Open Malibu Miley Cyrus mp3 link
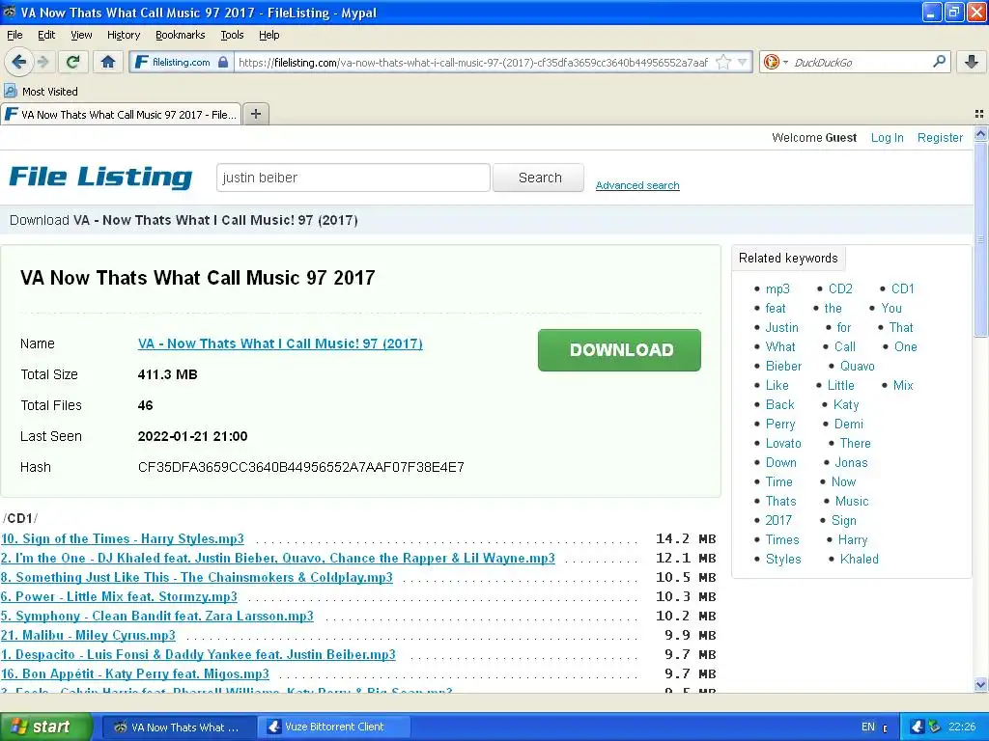This screenshot has width=989, height=741. (x=88, y=635)
